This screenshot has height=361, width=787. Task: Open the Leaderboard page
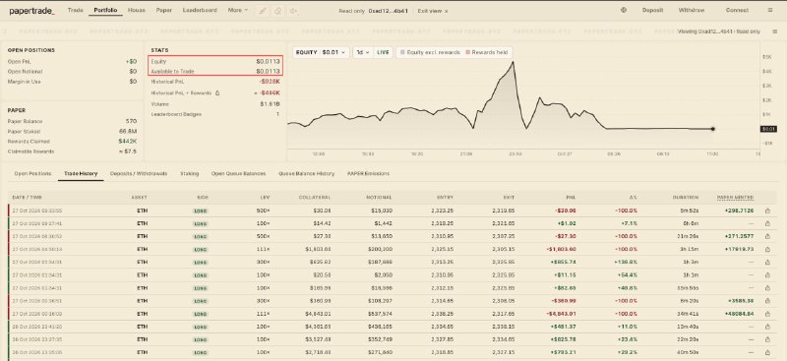coord(200,10)
